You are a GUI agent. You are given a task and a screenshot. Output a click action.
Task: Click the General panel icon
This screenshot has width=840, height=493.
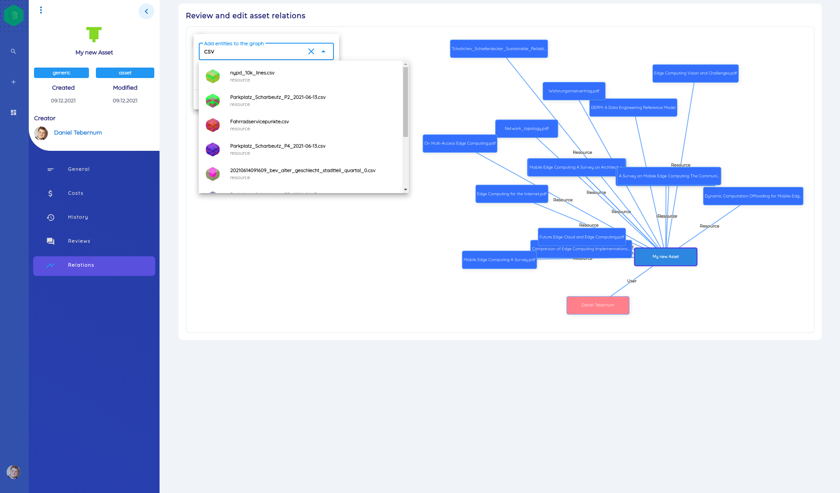[x=51, y=169]
